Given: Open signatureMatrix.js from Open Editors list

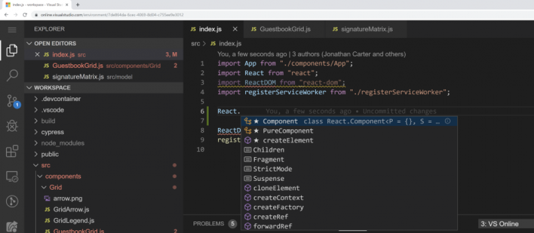Looking at the screenshot, I should [104, 77].
